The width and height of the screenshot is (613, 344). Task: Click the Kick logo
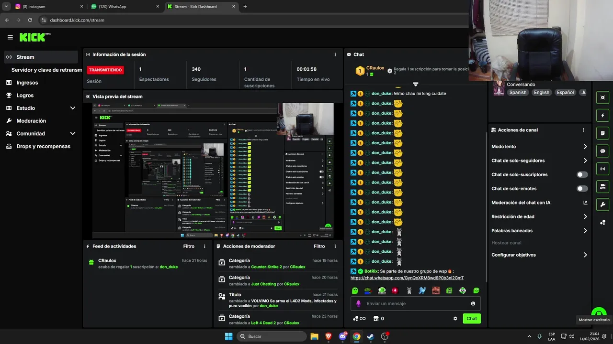pyautogui.click(x=34, y=37)
